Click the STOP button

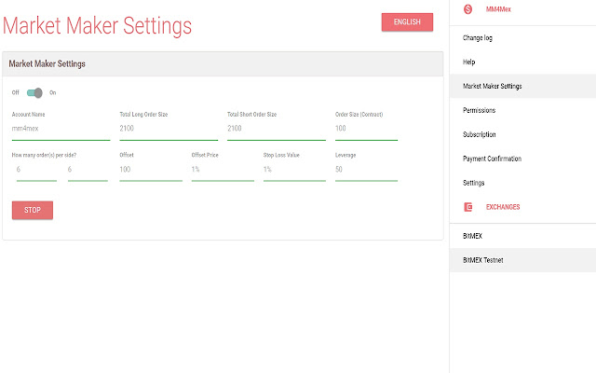click(x=33, y=210)
